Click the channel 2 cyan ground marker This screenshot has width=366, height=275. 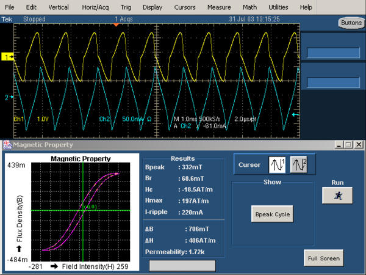click(9, 98)
